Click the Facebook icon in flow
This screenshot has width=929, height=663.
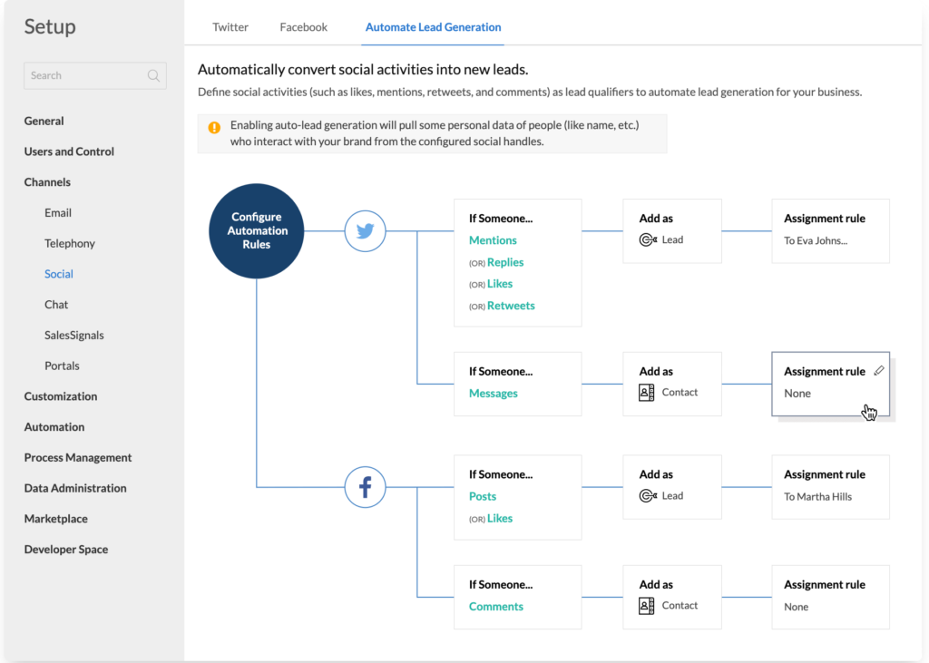366,488
